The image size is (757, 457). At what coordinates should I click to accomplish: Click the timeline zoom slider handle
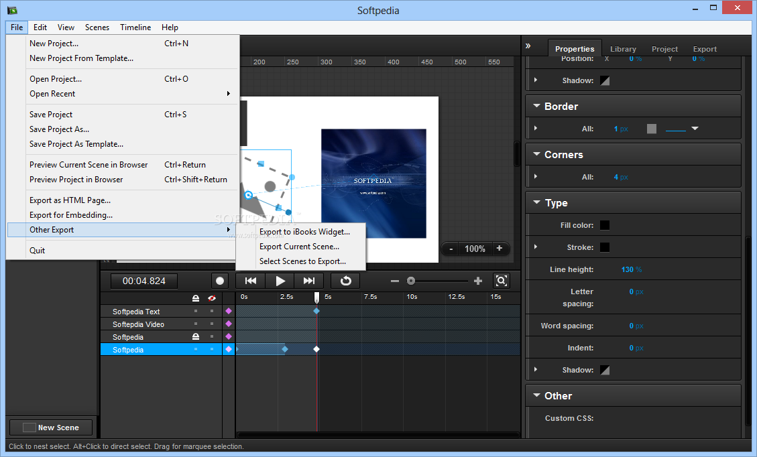click(x=411, y=281)
